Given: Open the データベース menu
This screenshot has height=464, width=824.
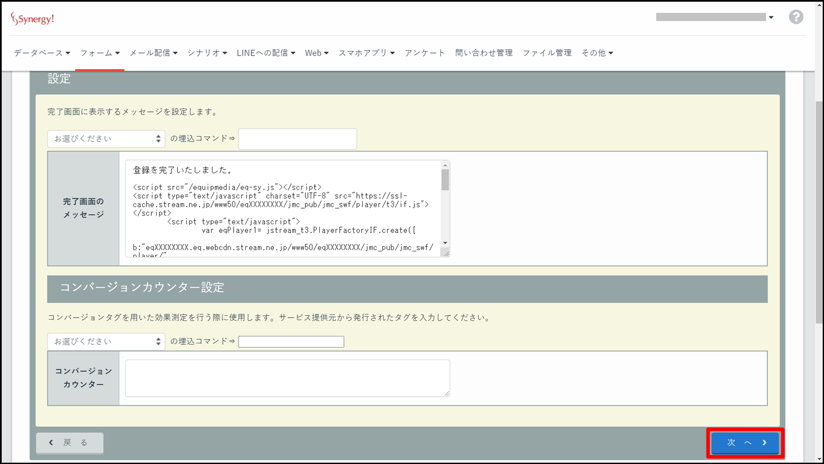Looking at the screenshot, I should [x=42, y=53].
